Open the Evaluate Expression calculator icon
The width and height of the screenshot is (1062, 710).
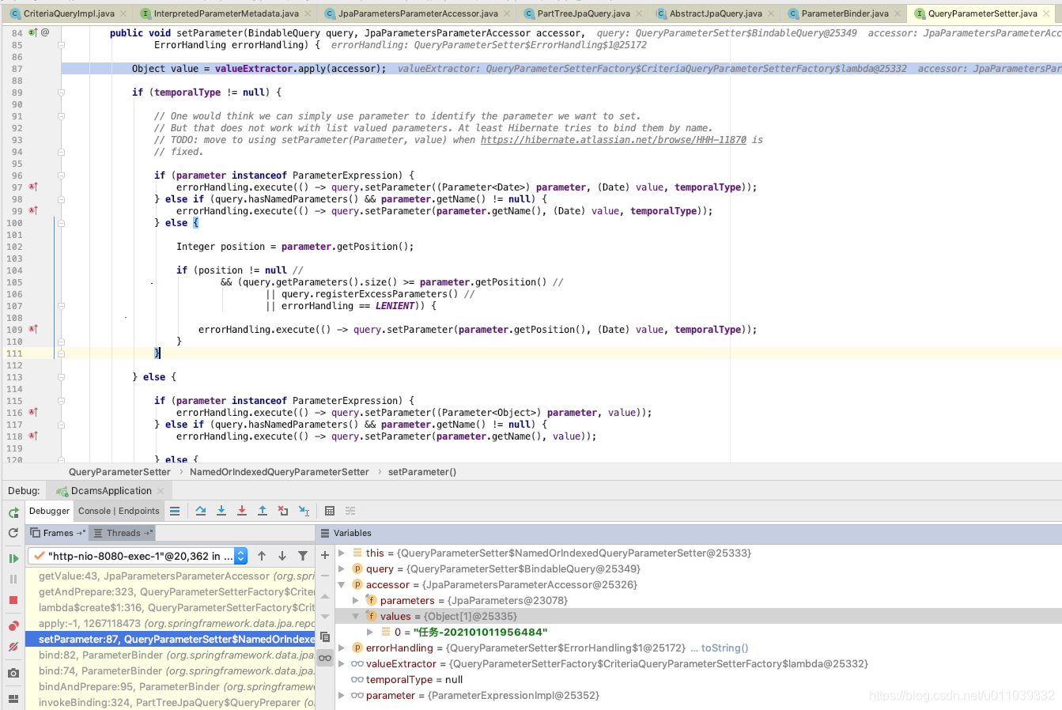click(x=330, y=511)
